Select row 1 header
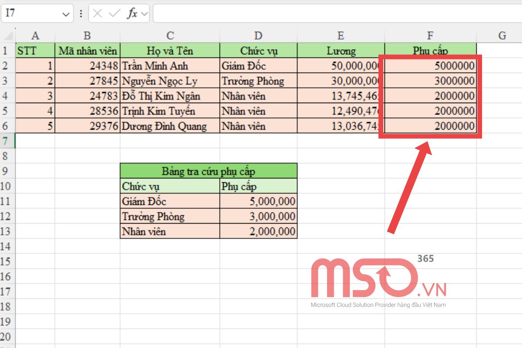 click(7, 50)
